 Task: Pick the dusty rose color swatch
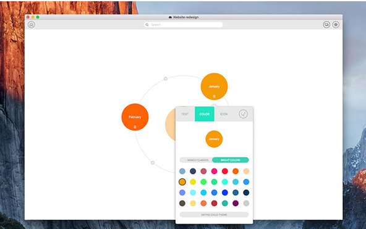[203, 171]
